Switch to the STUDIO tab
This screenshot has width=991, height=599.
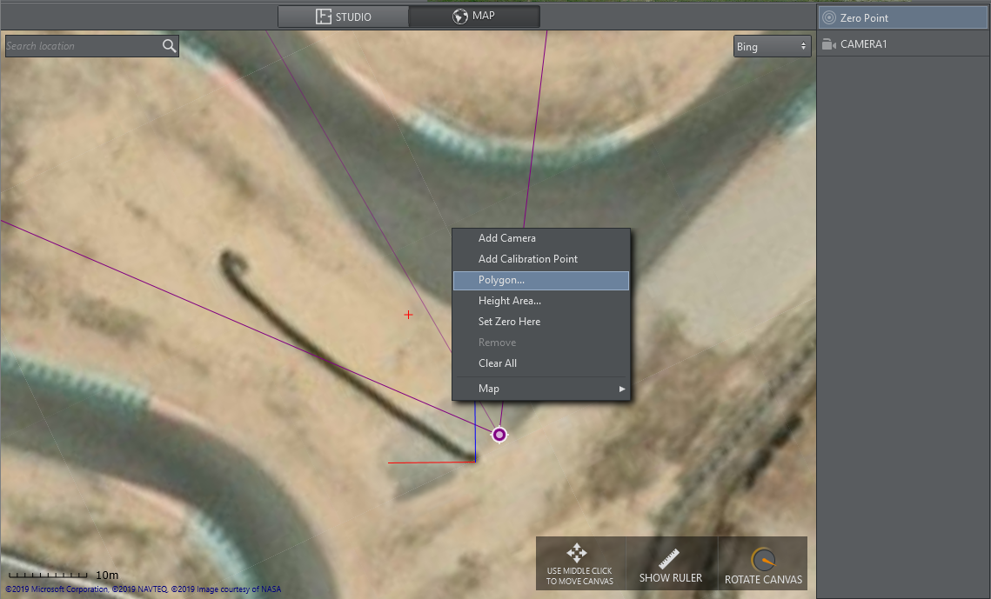344,17
